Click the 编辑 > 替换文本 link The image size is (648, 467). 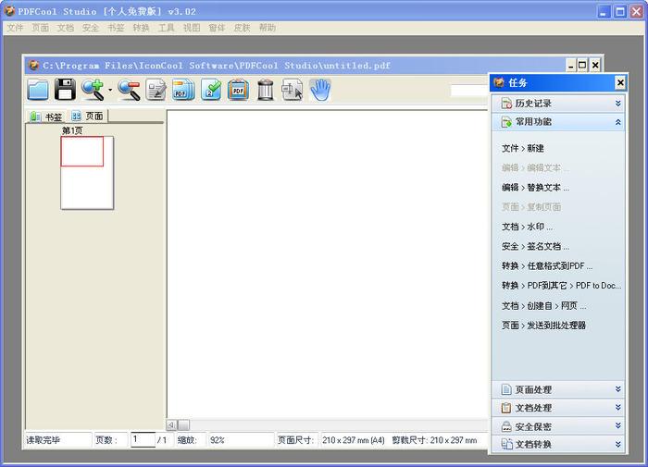click(535, 188)
